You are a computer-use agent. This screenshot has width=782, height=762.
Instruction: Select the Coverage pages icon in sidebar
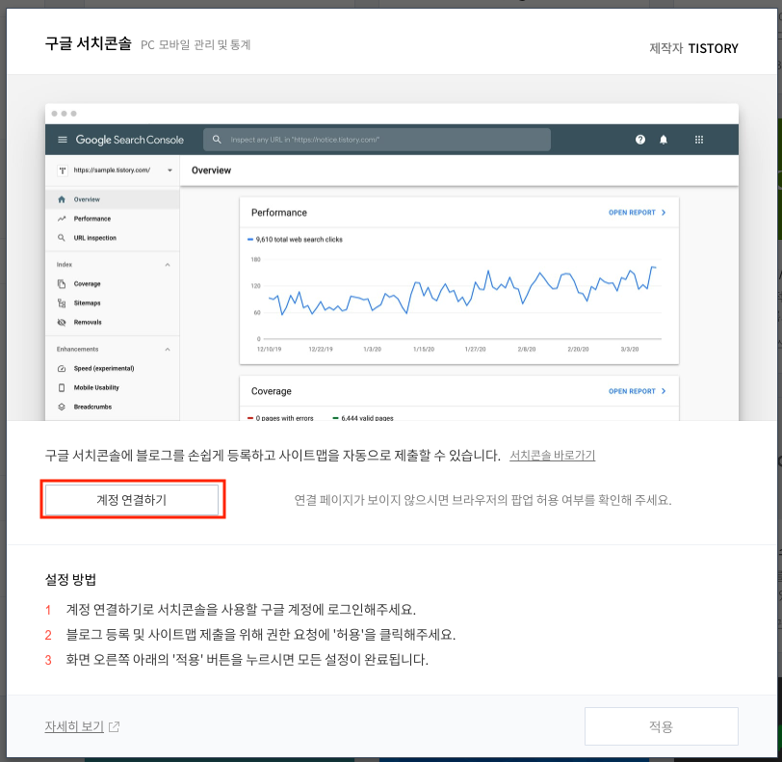coord(62,284)
